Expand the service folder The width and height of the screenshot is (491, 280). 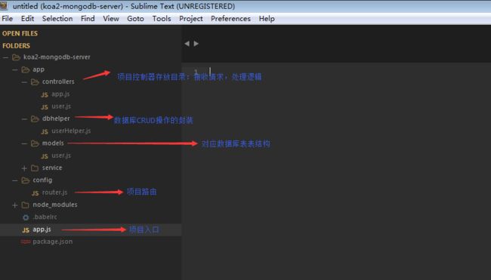(24, 168)
